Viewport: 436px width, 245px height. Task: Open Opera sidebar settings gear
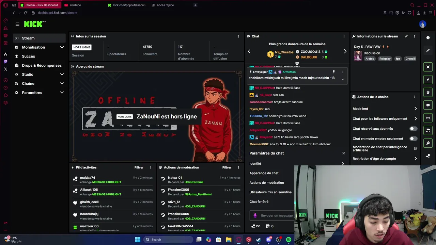tap(5, 103)
